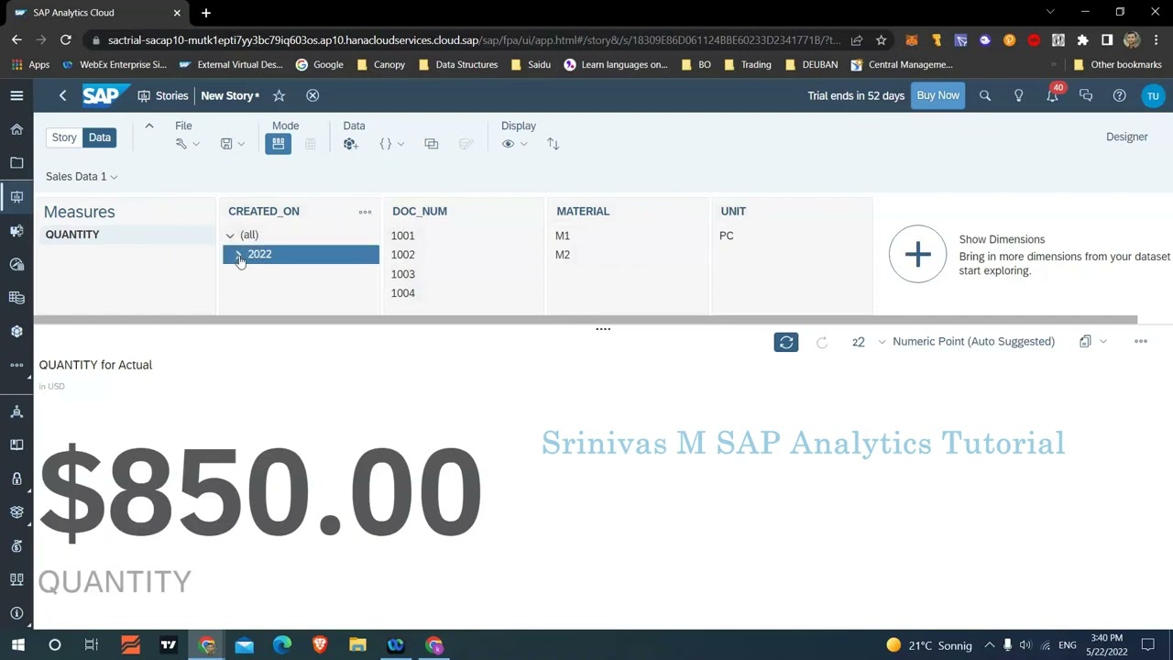Image resolution: width=1173 pixels, height=660 pixels.
Task: Close the story with the circled X
Action: point(312,95)
